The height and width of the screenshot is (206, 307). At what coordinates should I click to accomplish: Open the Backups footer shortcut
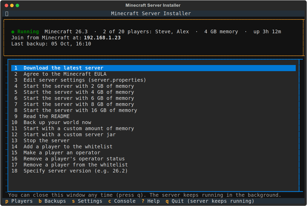tap(52, 201)
